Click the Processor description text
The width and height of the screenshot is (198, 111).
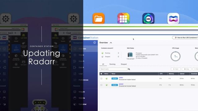(x=147, y=55)
